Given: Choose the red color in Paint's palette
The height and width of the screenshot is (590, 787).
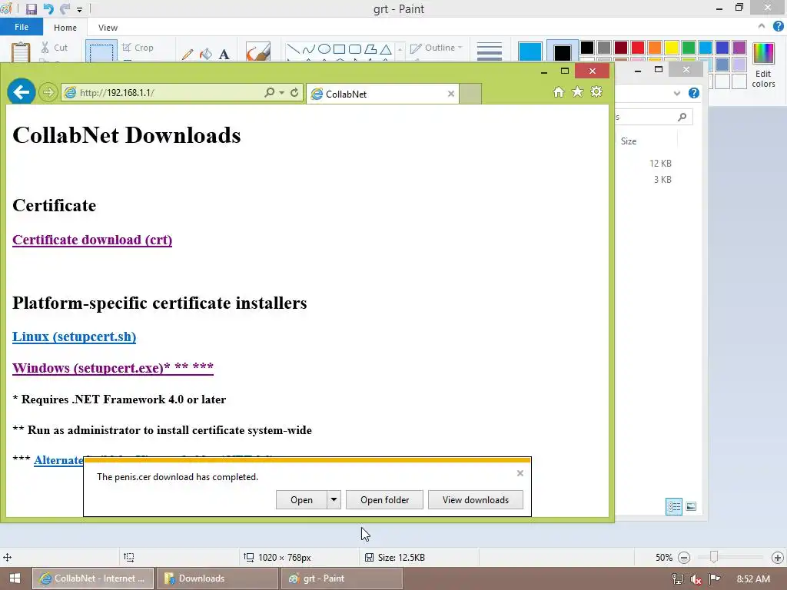Looking at the screenshot, I should click(x=638, y=48).
